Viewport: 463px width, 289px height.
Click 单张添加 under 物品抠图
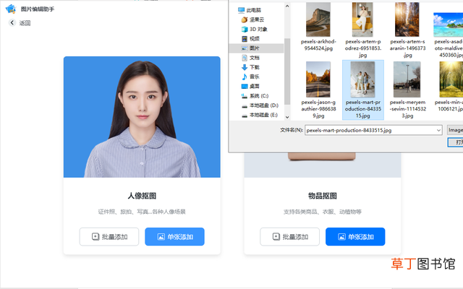click(355, 236)
